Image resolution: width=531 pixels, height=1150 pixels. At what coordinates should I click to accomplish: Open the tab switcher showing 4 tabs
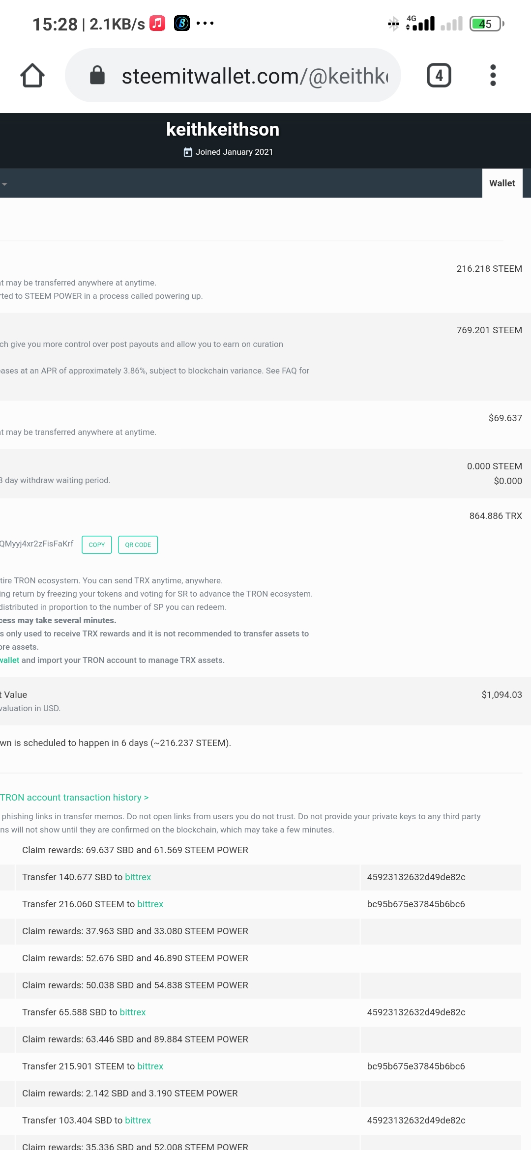click(x=439, y=75)
